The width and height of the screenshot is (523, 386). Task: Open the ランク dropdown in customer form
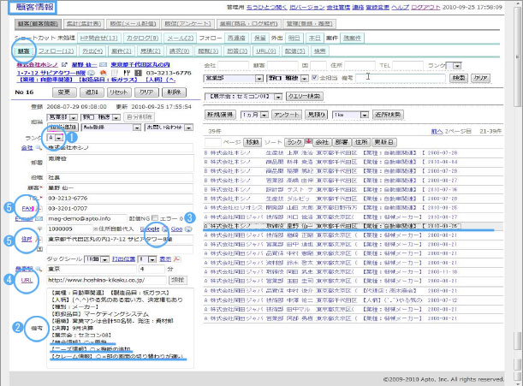(x=56, y=137)
